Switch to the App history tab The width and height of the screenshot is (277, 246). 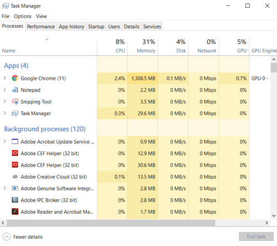[71, 27]
